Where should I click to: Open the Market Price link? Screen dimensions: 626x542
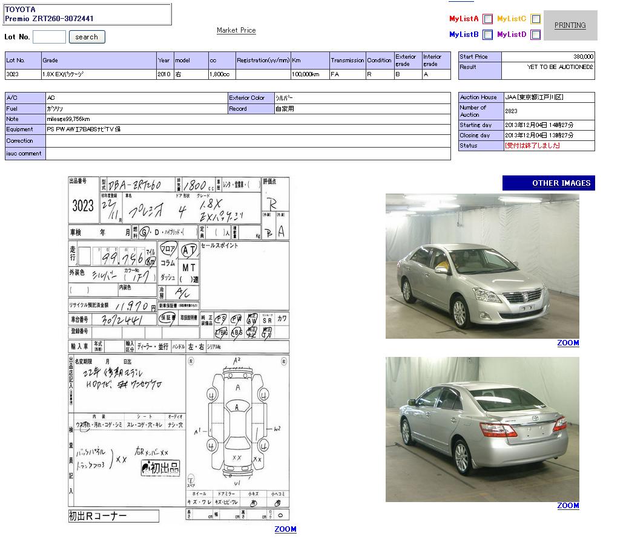(x=236, y=30)
